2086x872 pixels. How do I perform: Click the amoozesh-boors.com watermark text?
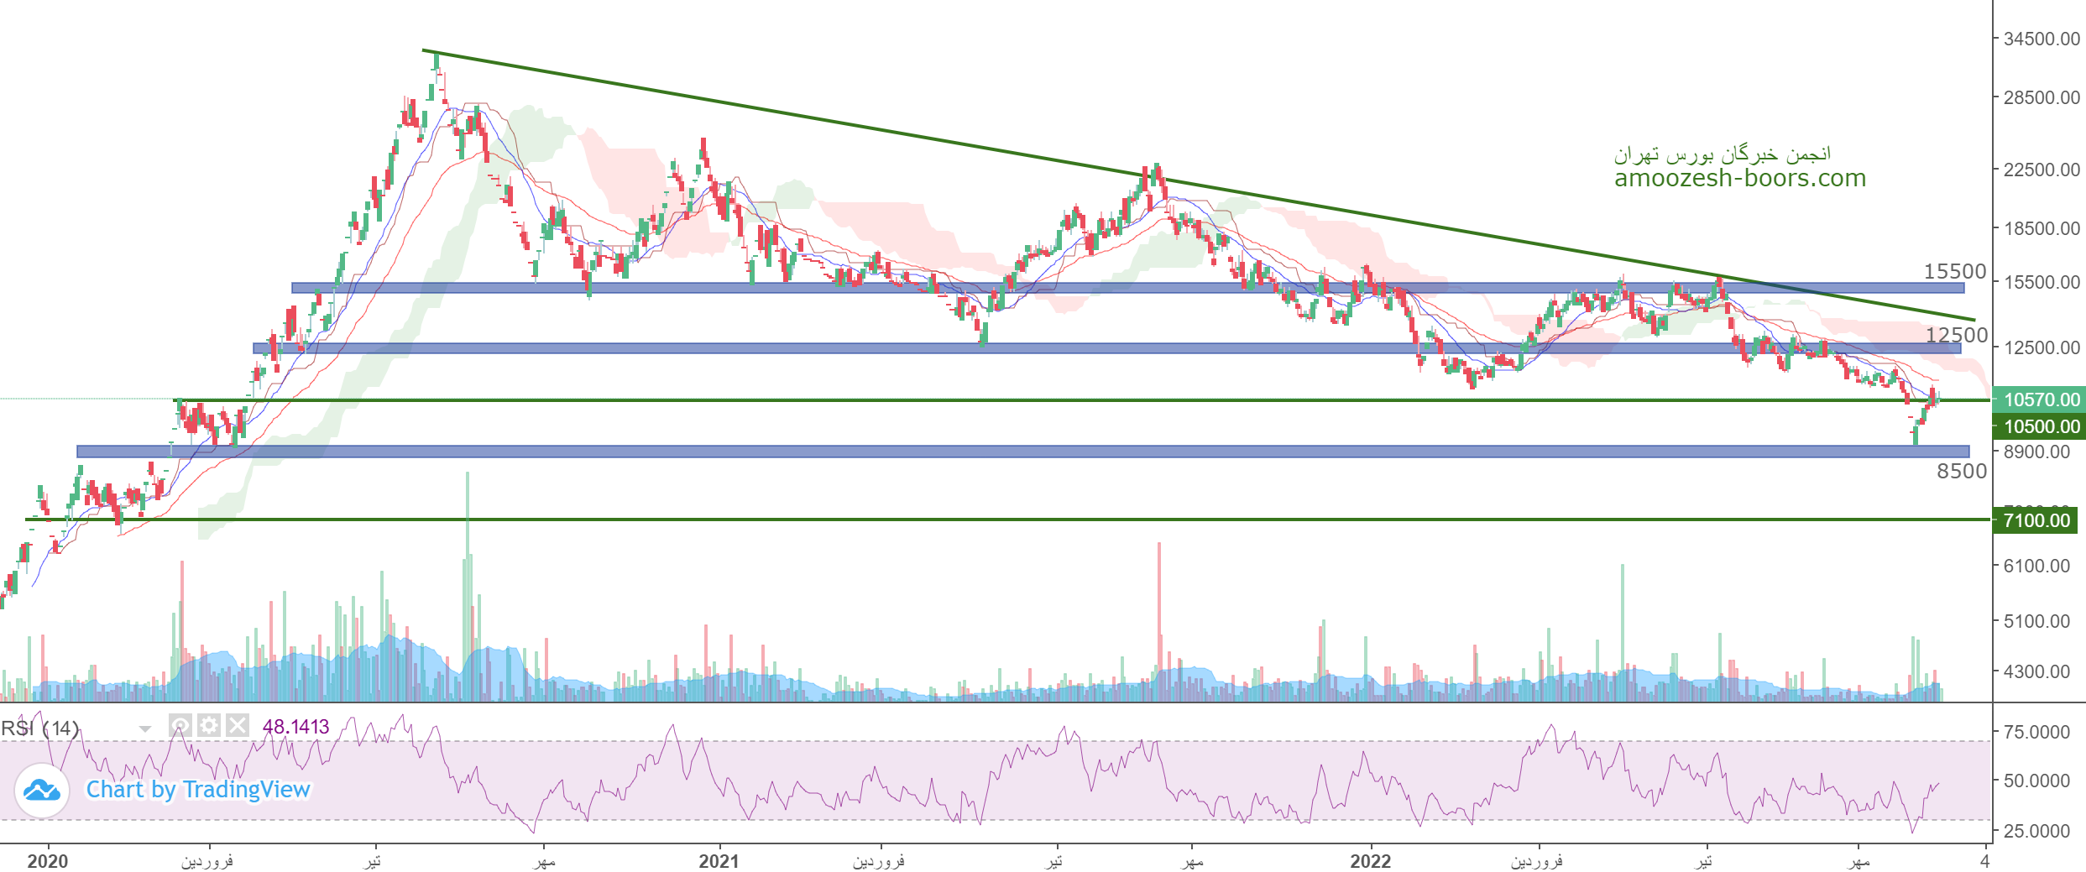click(1739, 178)
